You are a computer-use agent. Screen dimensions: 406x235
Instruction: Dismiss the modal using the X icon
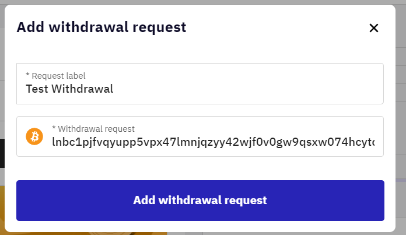[x=374, y=28]
